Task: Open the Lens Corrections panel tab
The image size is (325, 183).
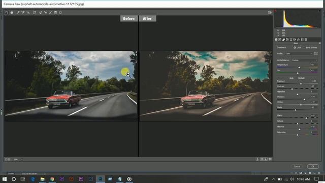Action: click(x=295, y=40)
